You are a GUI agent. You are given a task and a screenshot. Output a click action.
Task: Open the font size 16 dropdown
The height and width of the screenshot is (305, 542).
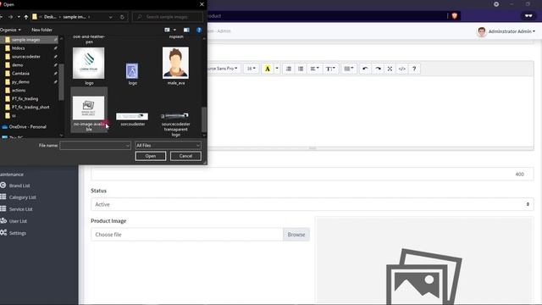tap(251, 69)
